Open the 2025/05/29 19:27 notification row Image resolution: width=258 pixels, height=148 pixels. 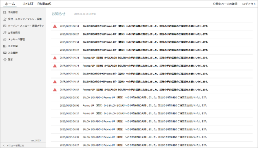pyautogui.click(x=152, y=50)
